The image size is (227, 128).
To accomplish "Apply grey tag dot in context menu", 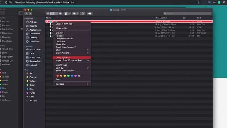I will pyautogui.click(x=79, y=76).
